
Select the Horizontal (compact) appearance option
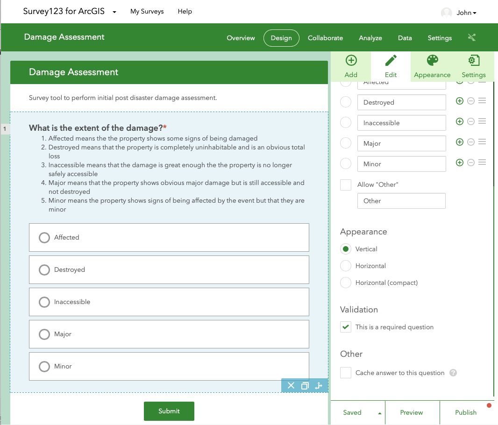tap(346, 283)
